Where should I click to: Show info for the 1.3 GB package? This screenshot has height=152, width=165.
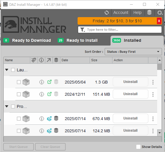(x=42, y=82)
